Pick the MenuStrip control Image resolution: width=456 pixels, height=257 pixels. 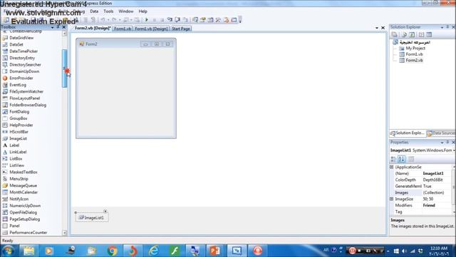coord(19,178)
